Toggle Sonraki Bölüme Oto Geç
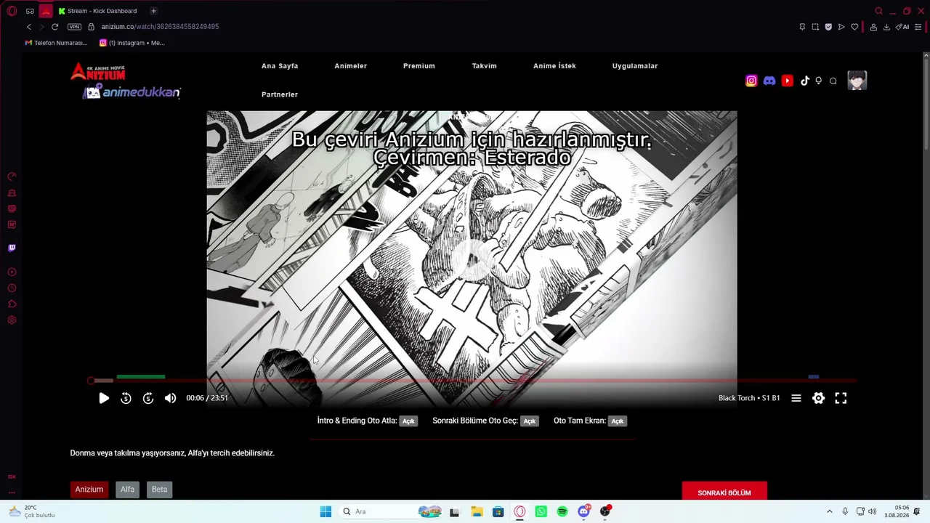The width and height of the screenshot is (930, 523). tap(529, 421)
